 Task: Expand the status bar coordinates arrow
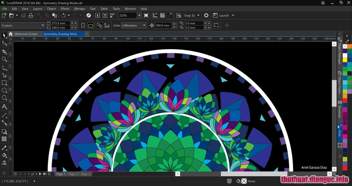pyautogui.click(x=34, y=181)
